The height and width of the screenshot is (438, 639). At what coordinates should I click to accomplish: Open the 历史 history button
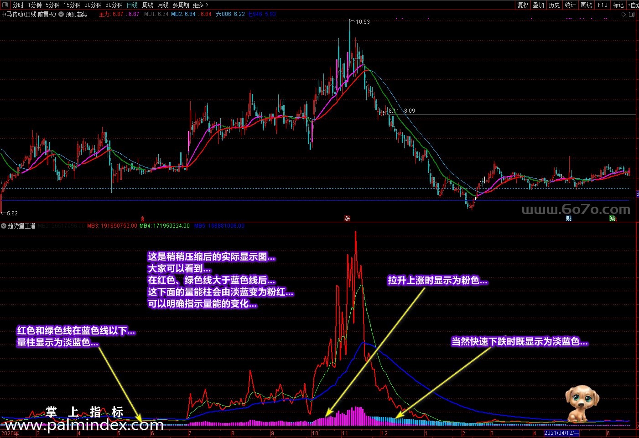554,5
